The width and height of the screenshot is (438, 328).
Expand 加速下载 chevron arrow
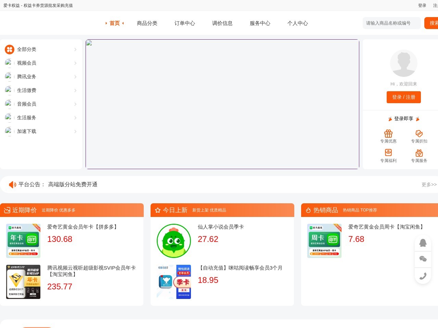(75, 132)
